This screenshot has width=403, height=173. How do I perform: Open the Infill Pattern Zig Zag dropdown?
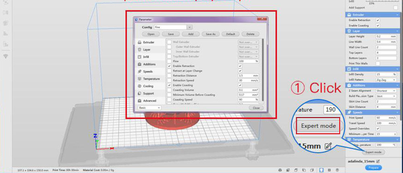coord(386,79)
